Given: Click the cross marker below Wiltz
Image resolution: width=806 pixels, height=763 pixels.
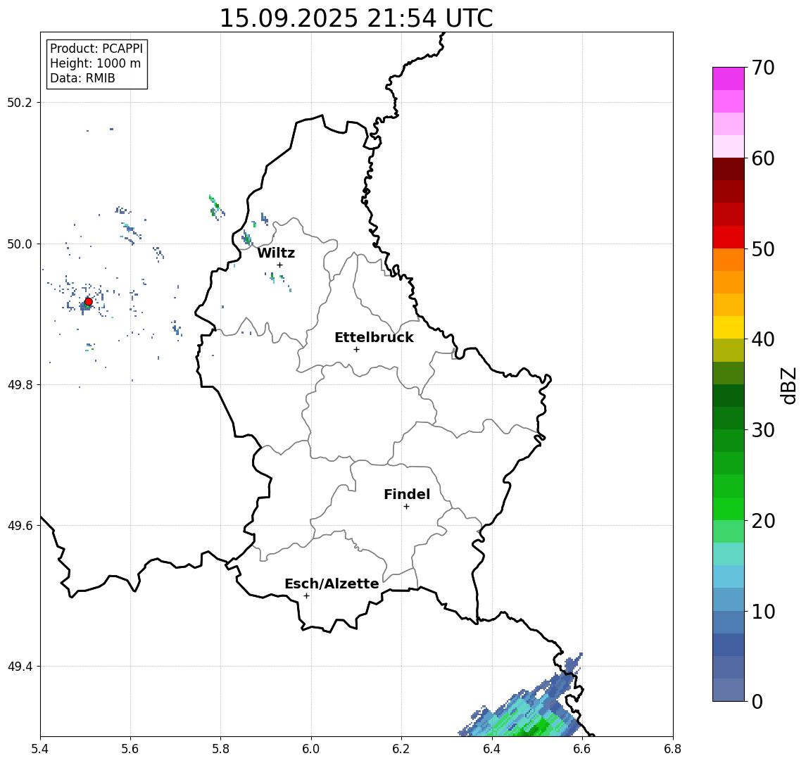Looking at the screenshot, I should coord(279,265).
